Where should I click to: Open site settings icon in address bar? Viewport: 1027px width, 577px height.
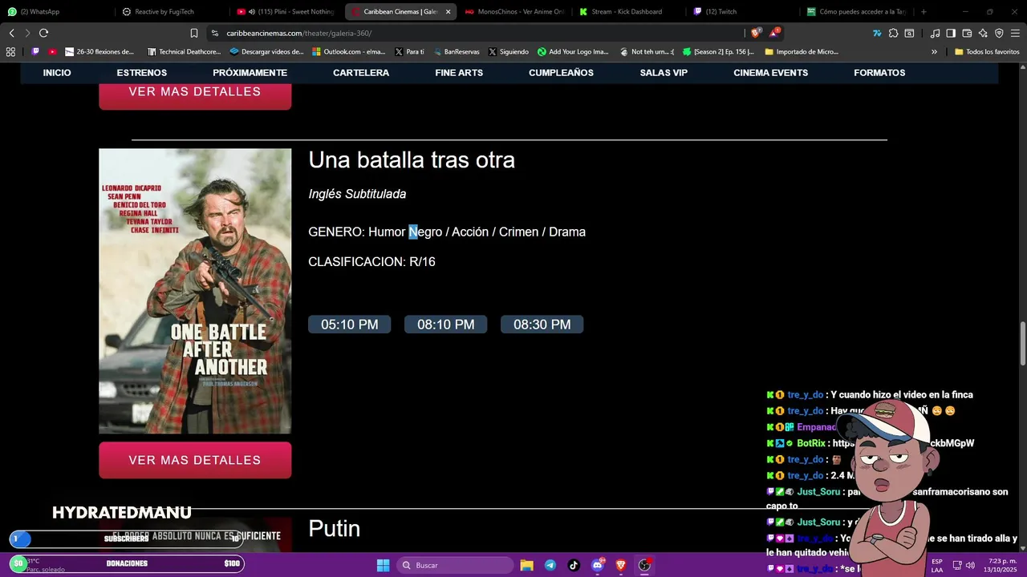click(215, 33)
